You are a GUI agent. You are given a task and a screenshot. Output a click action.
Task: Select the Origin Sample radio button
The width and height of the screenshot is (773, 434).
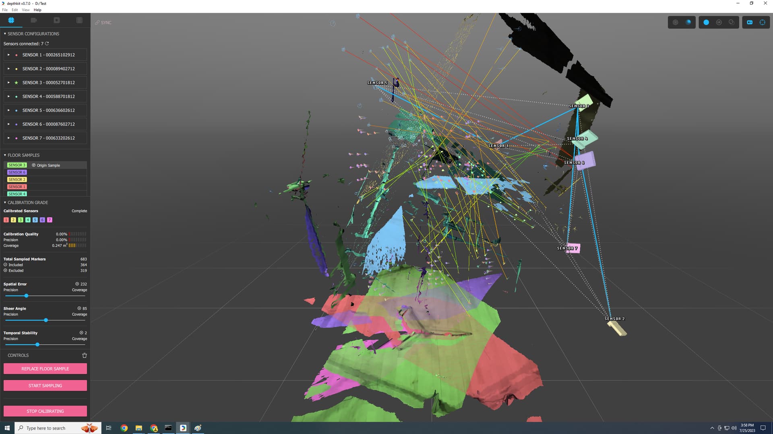(34, 165)
